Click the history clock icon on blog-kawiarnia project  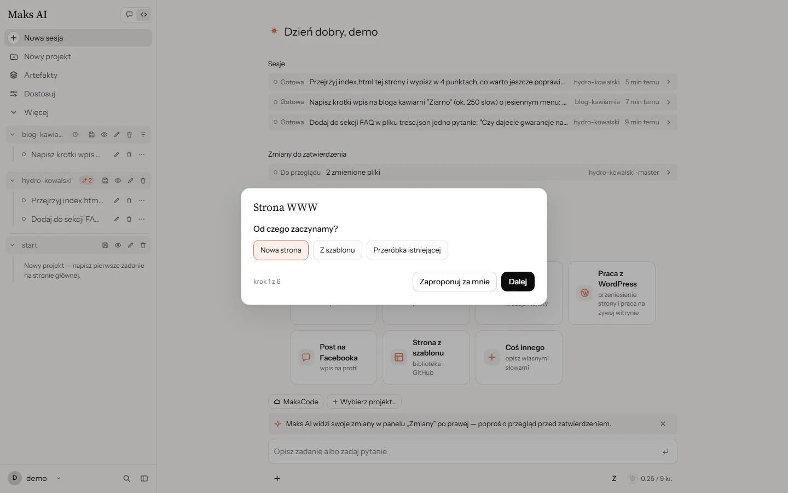(76, 135)
